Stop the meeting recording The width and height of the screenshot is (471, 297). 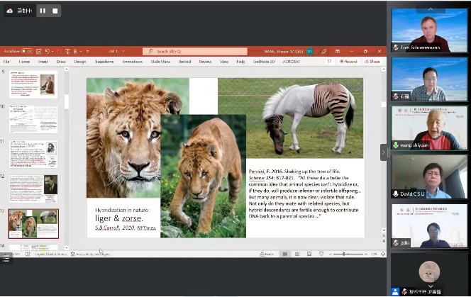click(55, 11)
